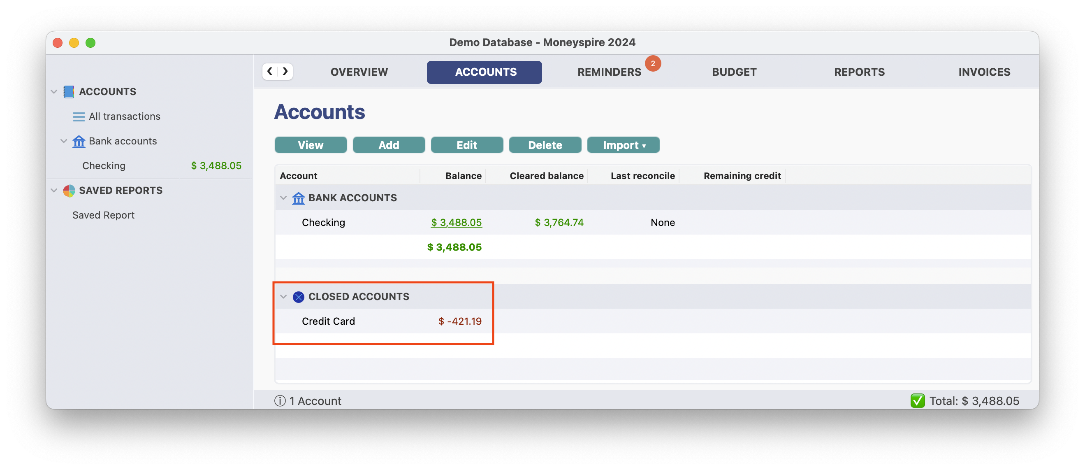The height and width of the screenshot is (470, 1085).
Task: Select All transactions in the sidebar
Action: point(124,116)
